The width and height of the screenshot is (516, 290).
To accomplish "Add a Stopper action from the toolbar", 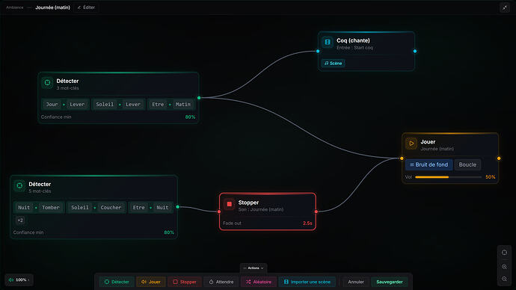I will tap(185, 282).
